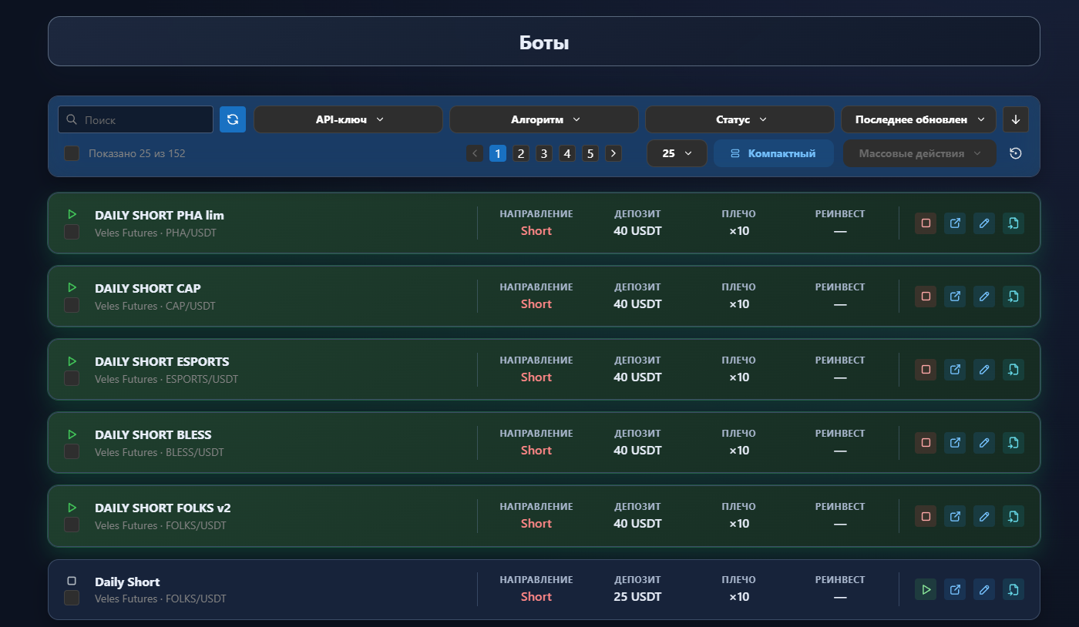Viewport: 1079px width, 627px height.
Task: Stop the DAILY SHORT FOLKS v2 bot
Action: (x=926, y=516)
